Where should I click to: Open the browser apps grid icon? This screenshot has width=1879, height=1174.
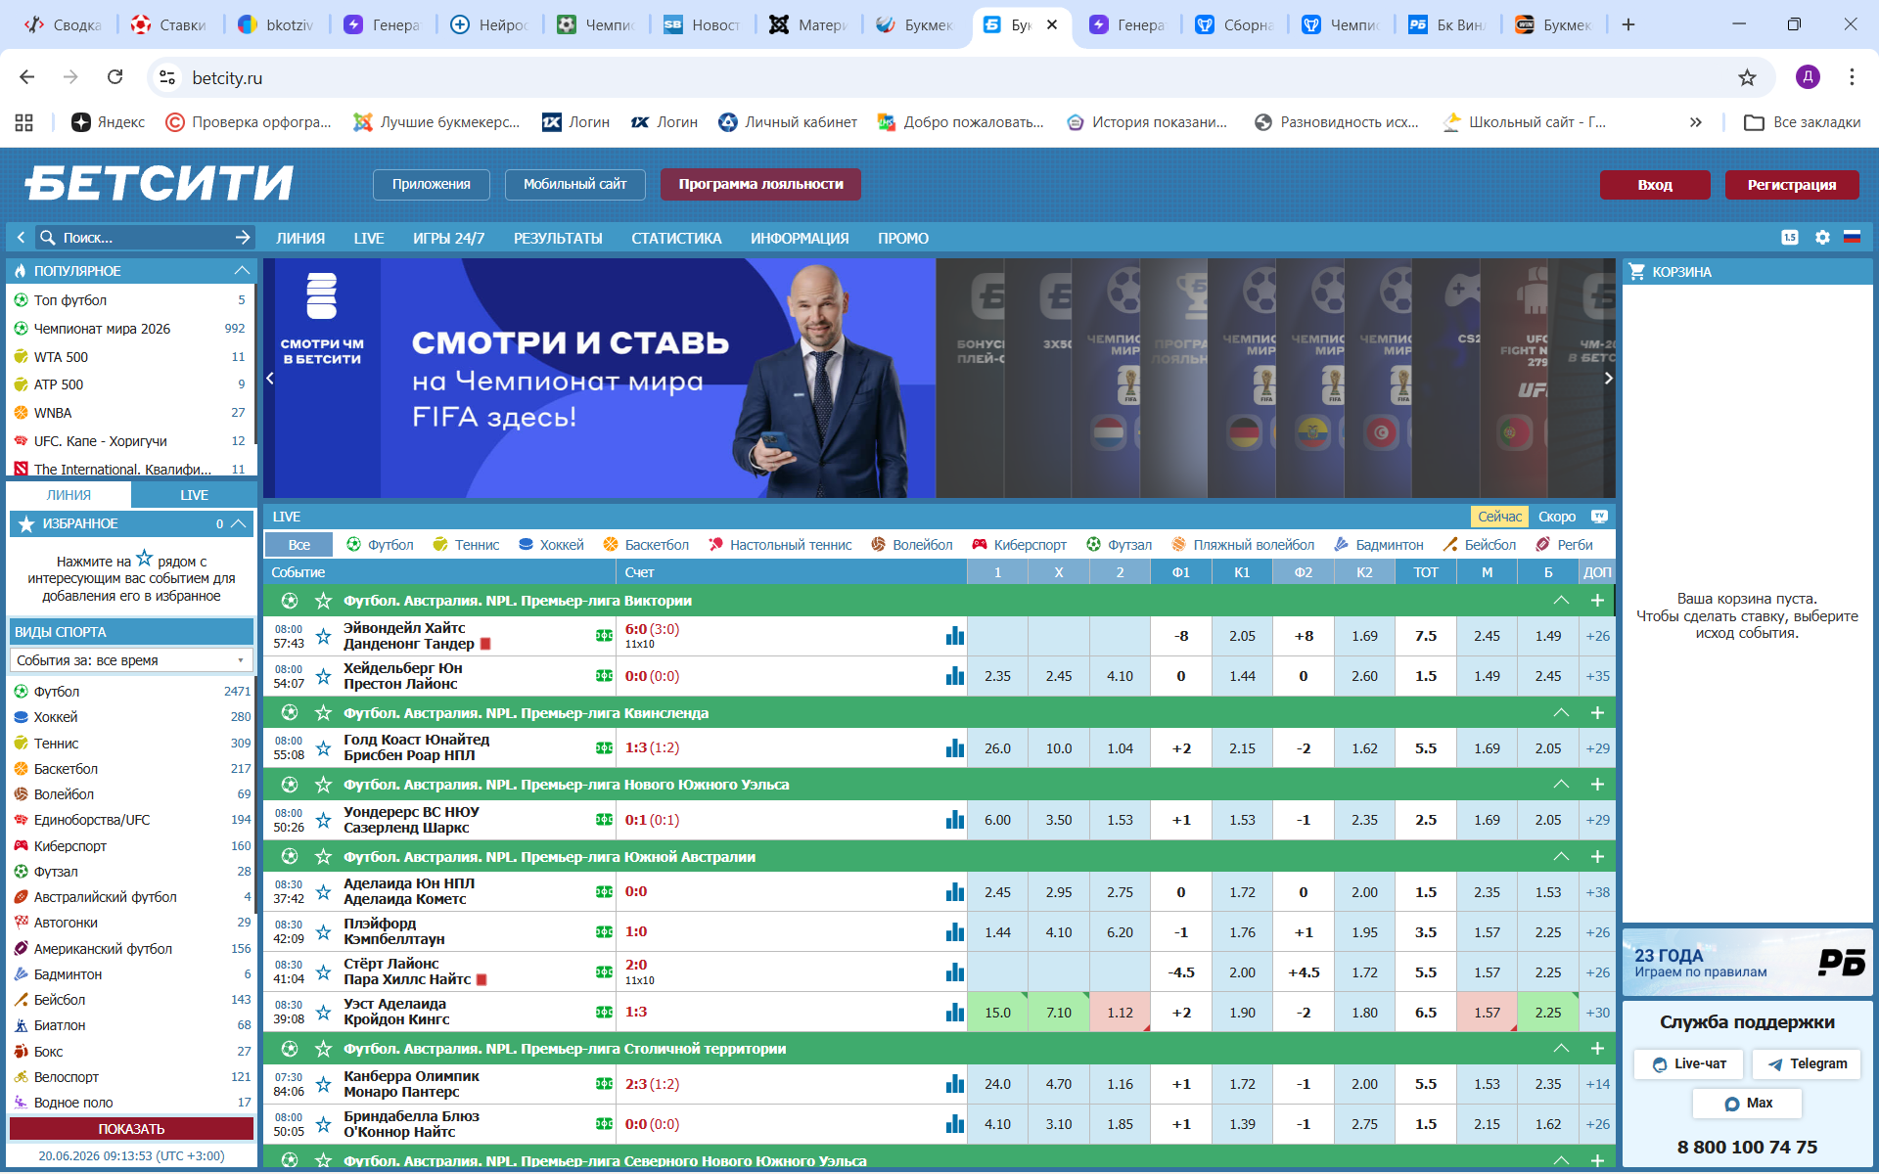click(24, 122)
